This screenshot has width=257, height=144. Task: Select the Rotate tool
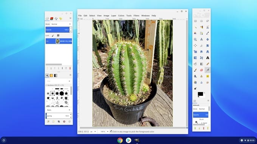[207, 45]
